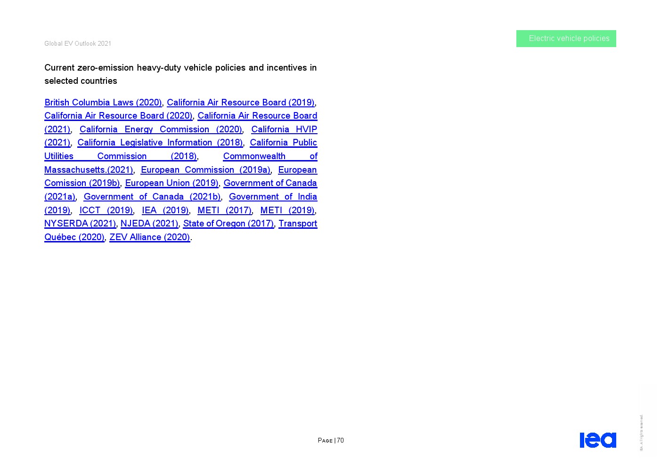Follow the California Energy Commission (2020) link
Image resolution: width=661 pixels, height=467 pixels.
tap(160, 129)
